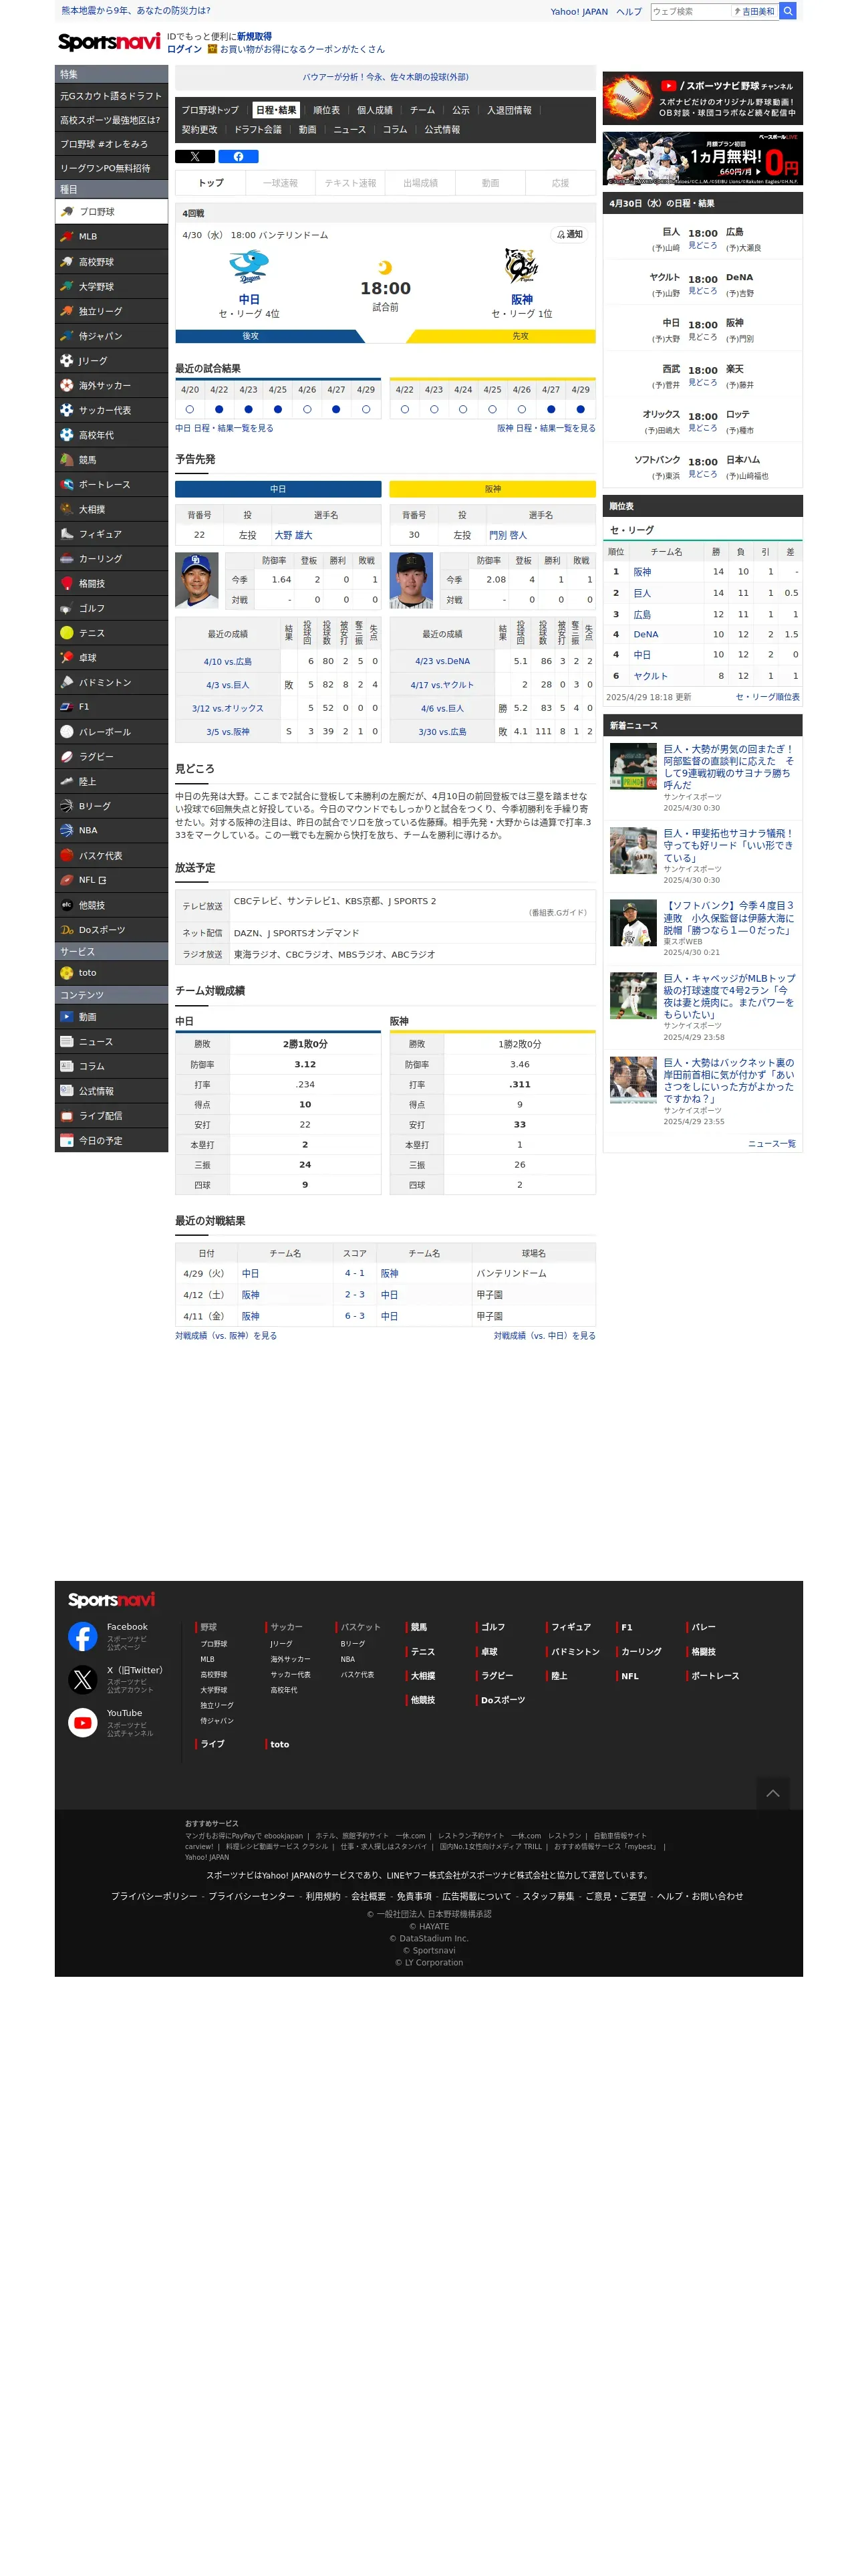Switch to the 一球速報 tab
The height and width of the screenshot is (2576, 858).
tap(281, 183)
